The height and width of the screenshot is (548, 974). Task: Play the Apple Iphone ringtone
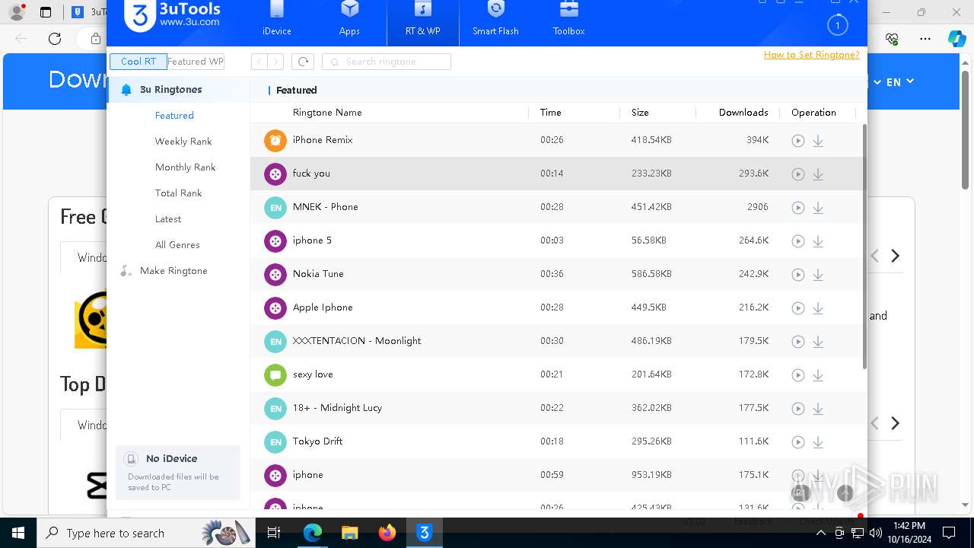click(797, 308)
